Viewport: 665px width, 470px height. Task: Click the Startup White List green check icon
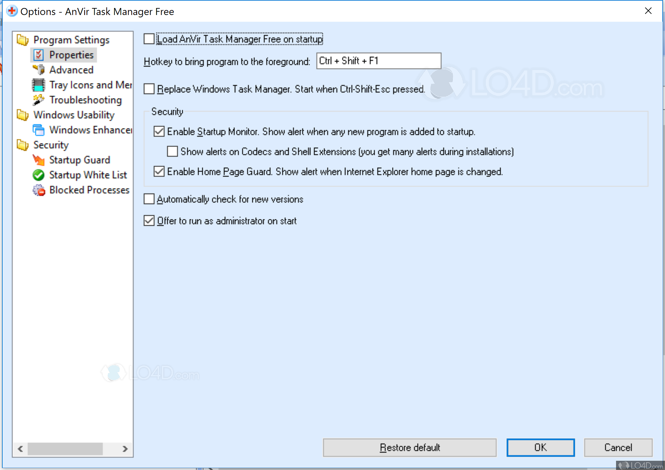point(39,175)
